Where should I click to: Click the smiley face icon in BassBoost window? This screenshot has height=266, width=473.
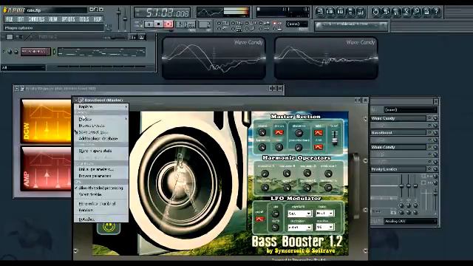109,227
